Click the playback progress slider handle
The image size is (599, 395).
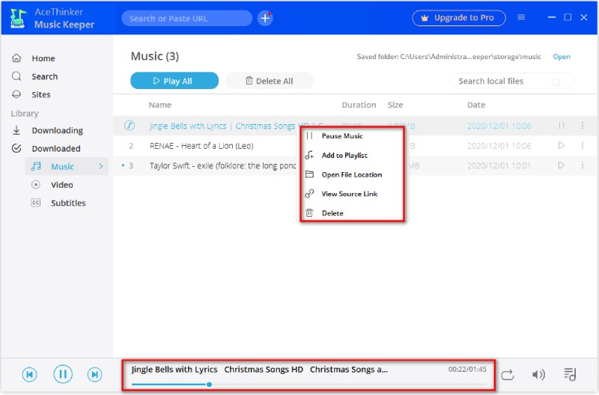pos(209,385)
